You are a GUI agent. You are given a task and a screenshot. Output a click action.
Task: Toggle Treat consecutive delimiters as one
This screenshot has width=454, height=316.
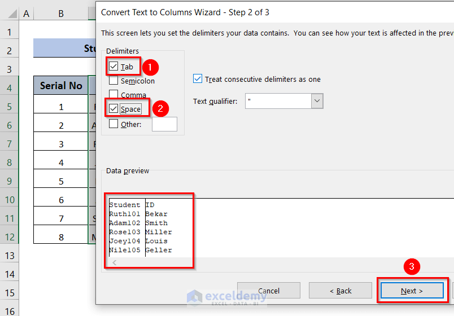[x=198, y=79]
